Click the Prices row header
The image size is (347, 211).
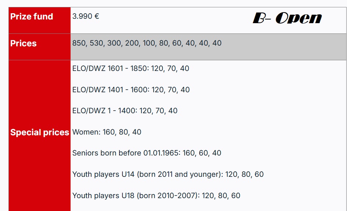point(24,43)
